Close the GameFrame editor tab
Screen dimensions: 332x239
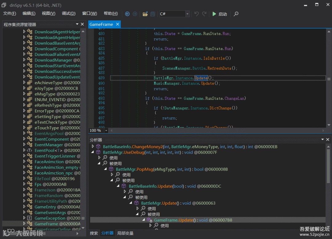117,24
